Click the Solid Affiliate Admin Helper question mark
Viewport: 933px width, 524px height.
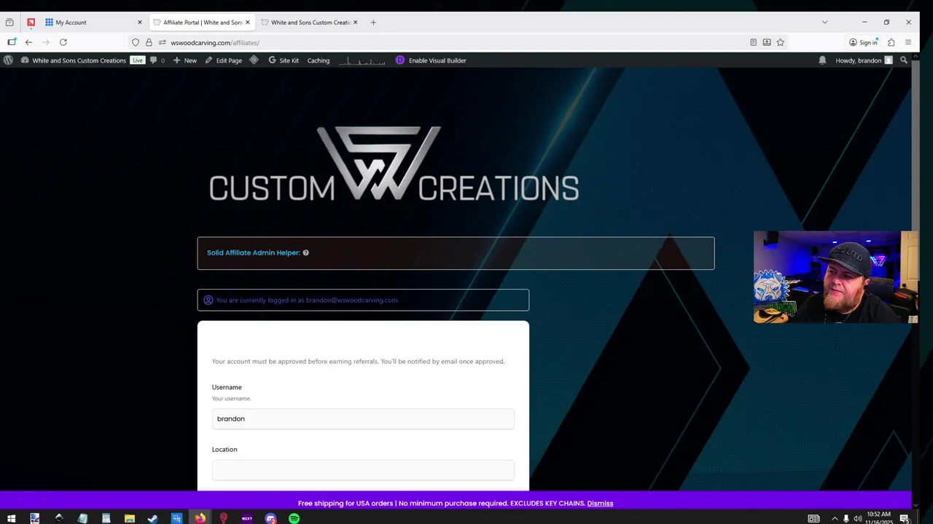pyautogui.click(x=305, y=253)
